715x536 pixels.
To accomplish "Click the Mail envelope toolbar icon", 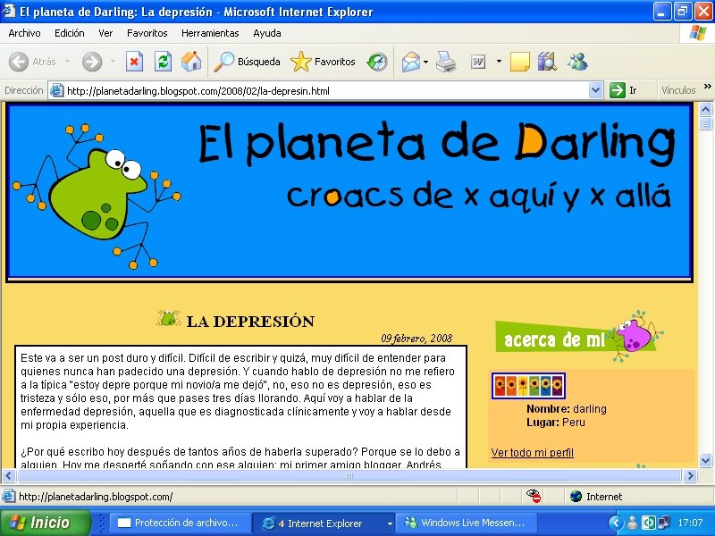I will [410, 62].
